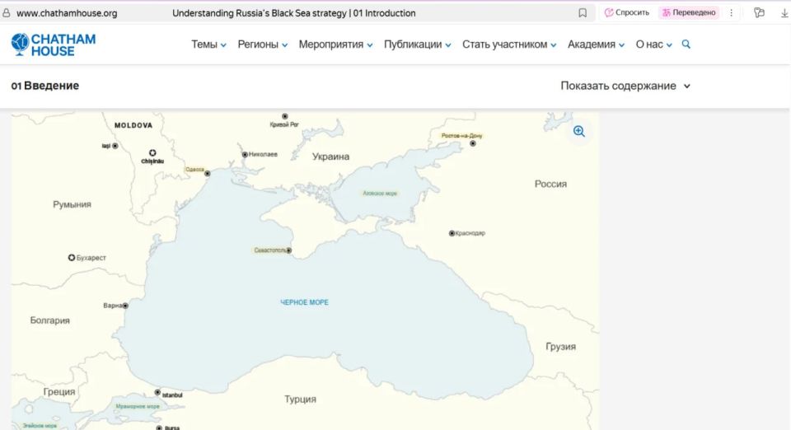Zoom the map with the magnifier-plus icon
This screenshot has width=791, height=430.
579,132
